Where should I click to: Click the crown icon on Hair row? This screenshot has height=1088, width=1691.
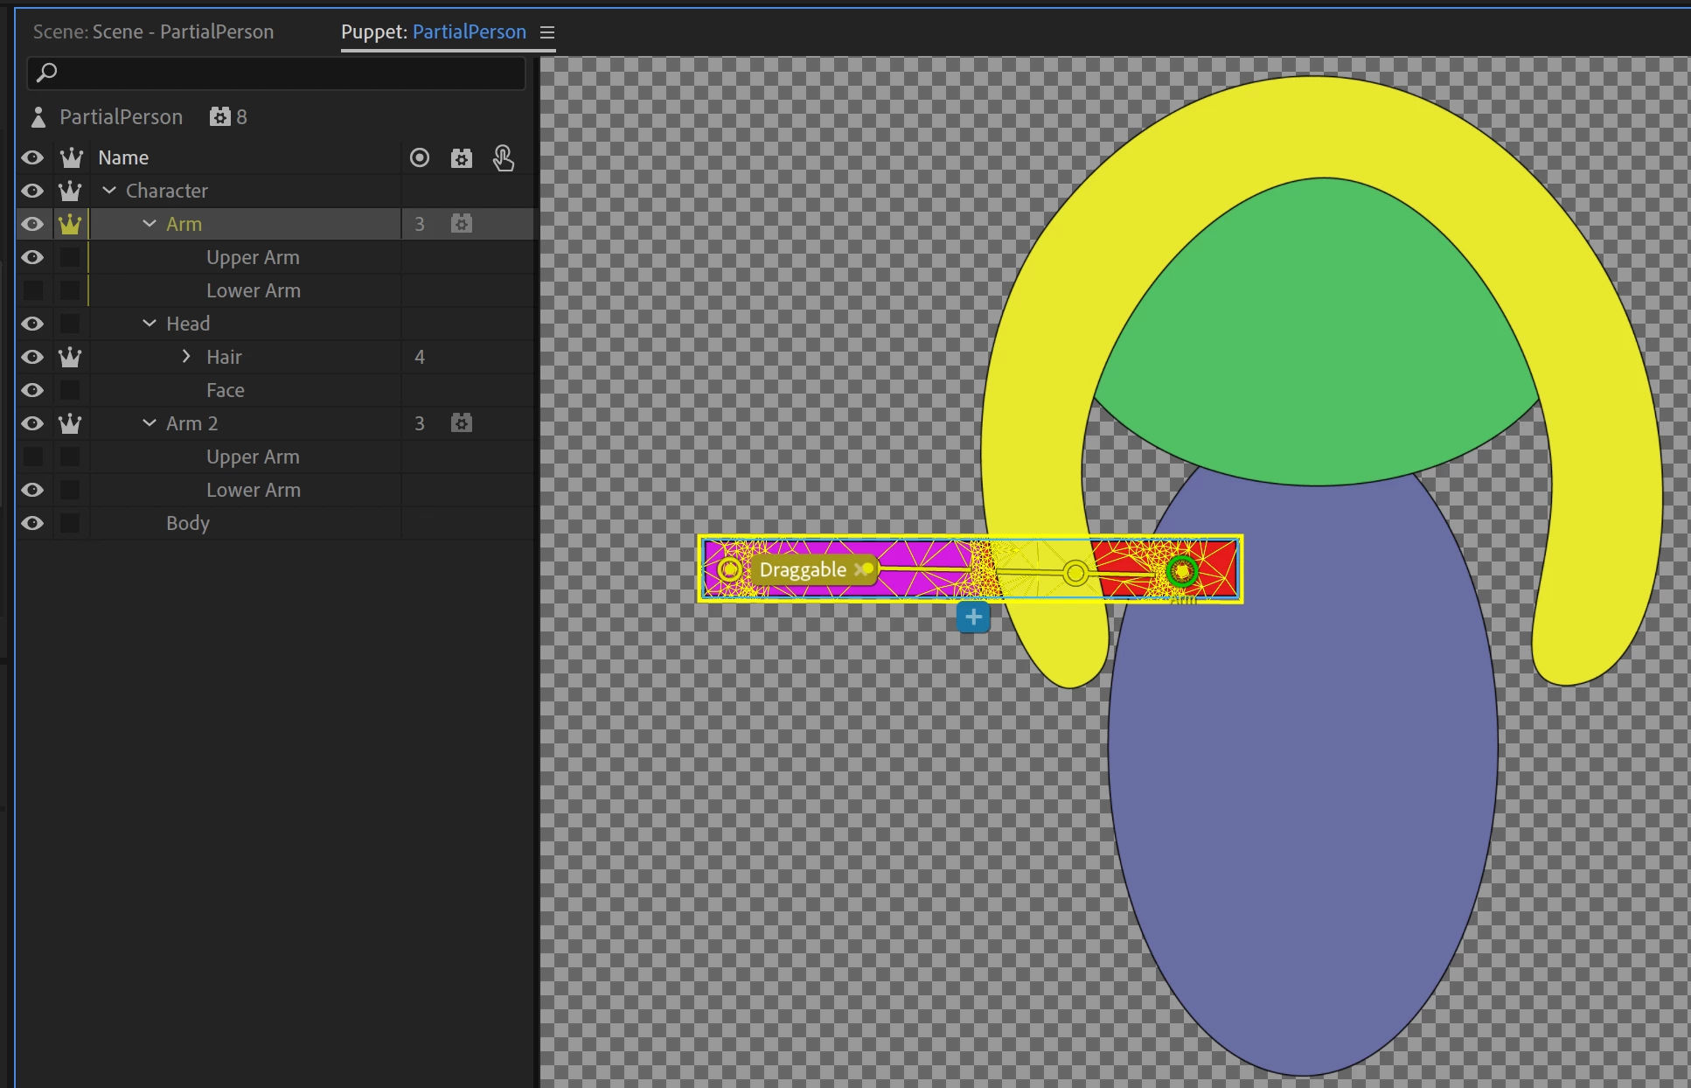pos(70,357)
